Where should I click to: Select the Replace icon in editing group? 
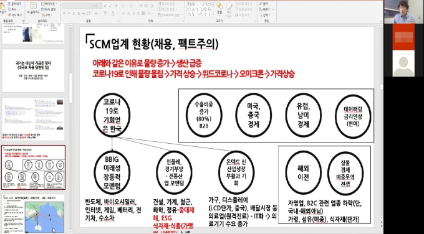coord(261,9)
